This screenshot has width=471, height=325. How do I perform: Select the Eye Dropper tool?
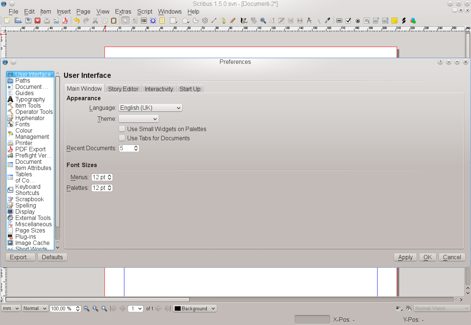coord(327,21)
